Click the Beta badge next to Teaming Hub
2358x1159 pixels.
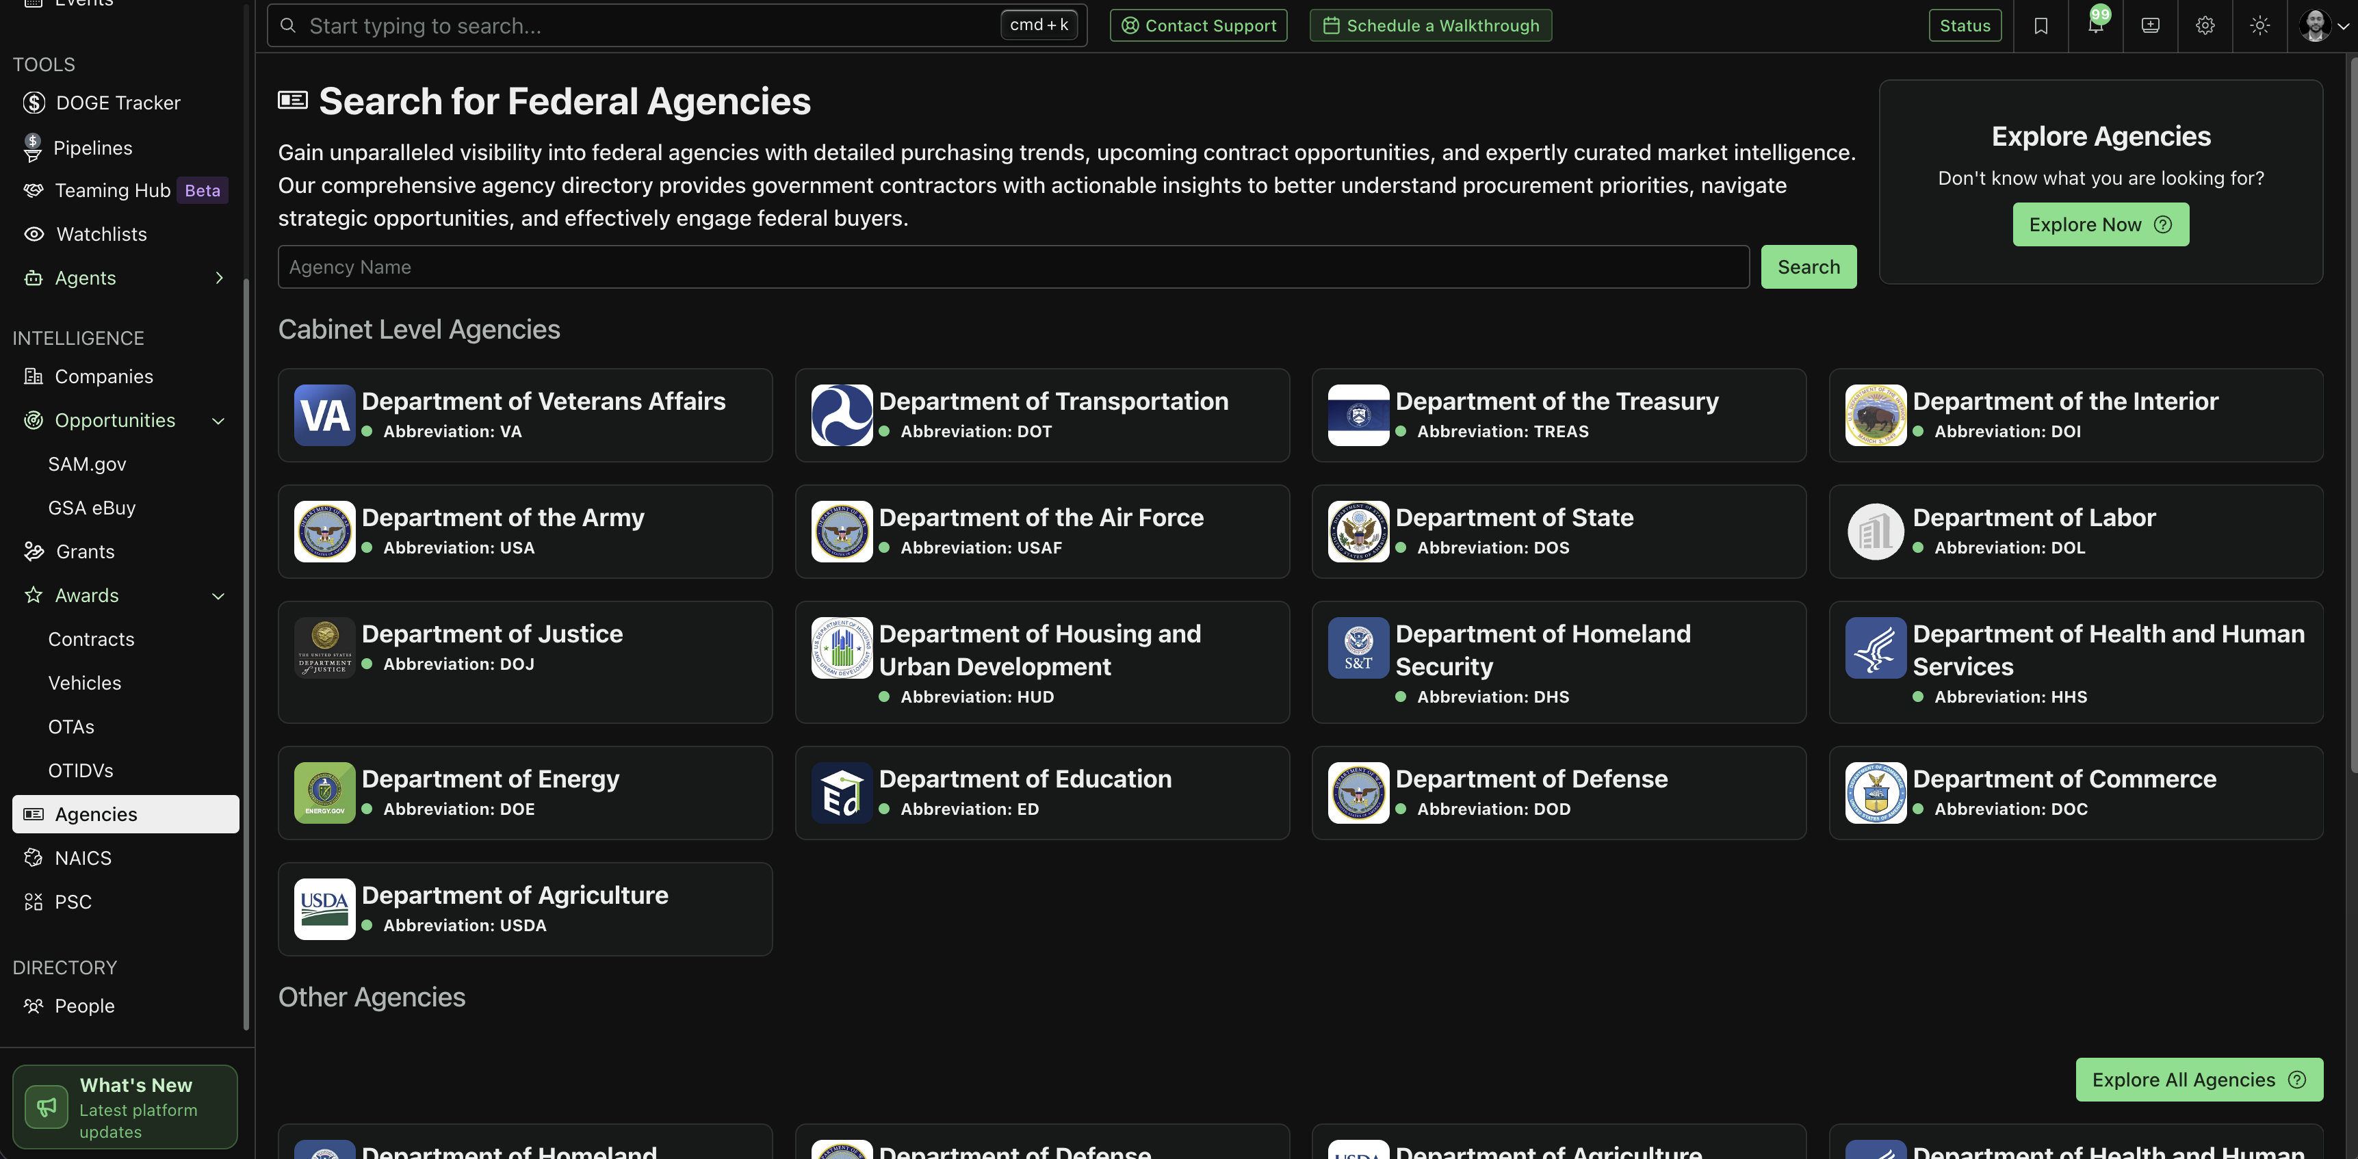[x=203, y=190]
